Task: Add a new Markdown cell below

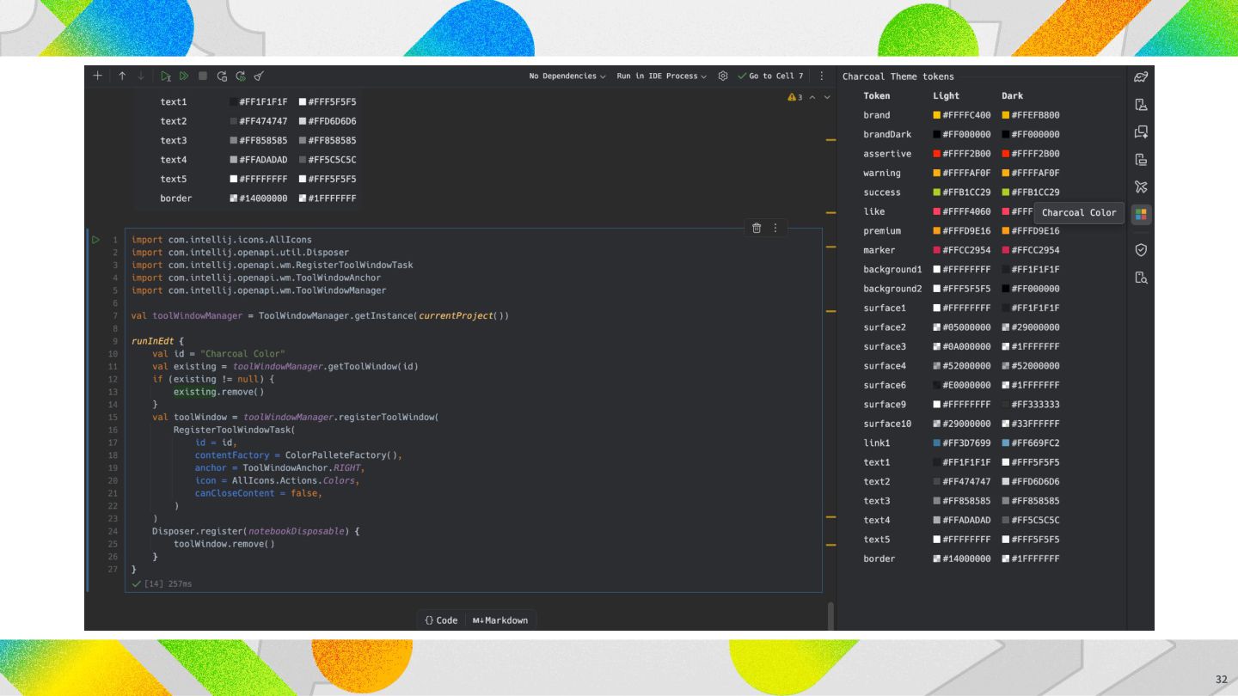Action: coord(499,620)
